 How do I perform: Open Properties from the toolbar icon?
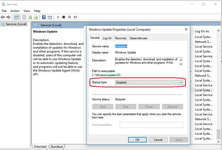24,17
